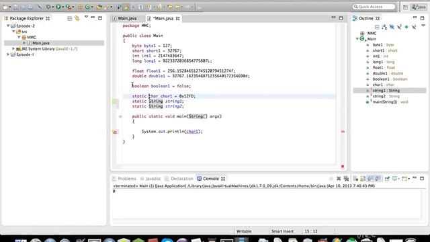Select main(String[]) in Outline
The image size is (430, 242).
point(390,102)
